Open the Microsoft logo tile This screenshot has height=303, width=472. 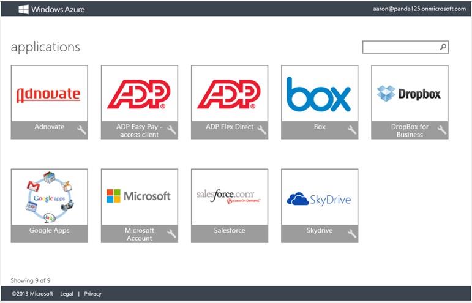point(140,197)
